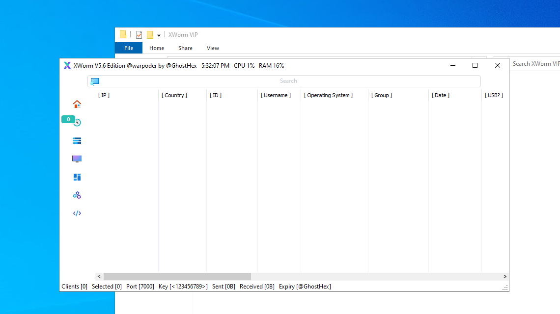The width and height of the screenshot is (560, 314).
Task: Sort by the [ Username ] column header
Action: point(276,95)
